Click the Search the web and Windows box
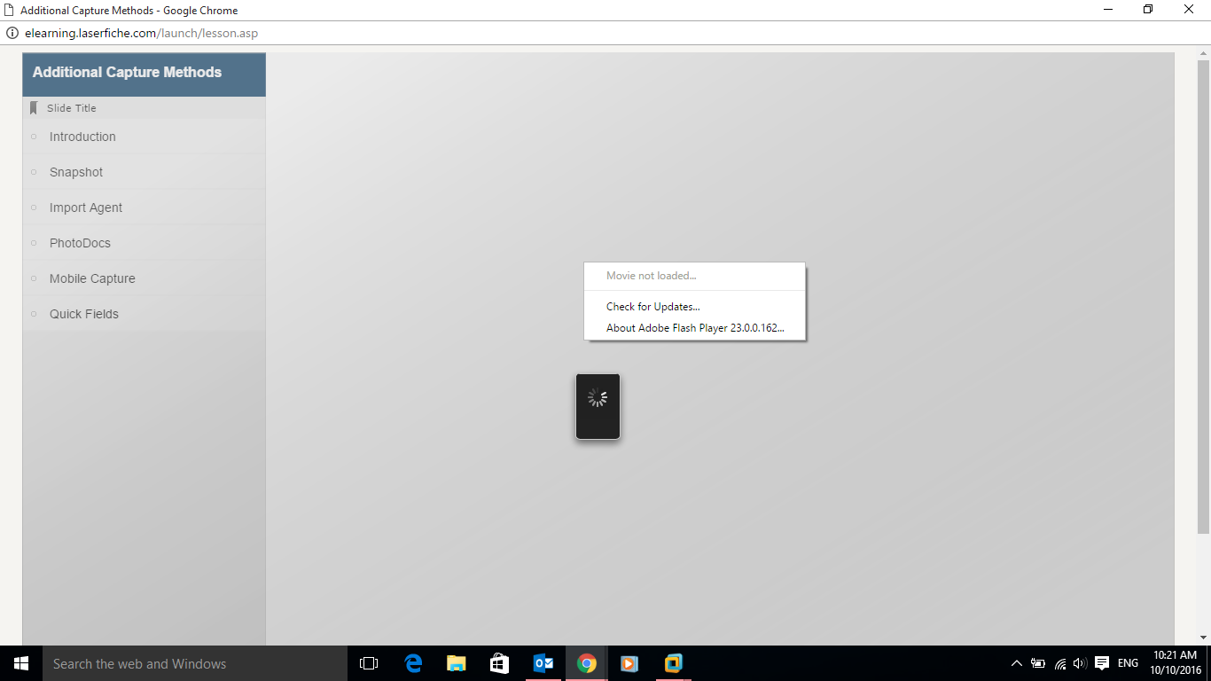 pos(195,663)
